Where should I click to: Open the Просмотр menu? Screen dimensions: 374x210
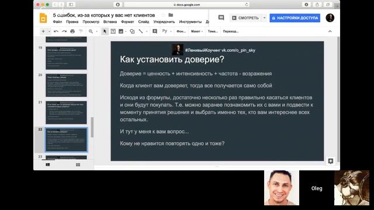[91, 22]
